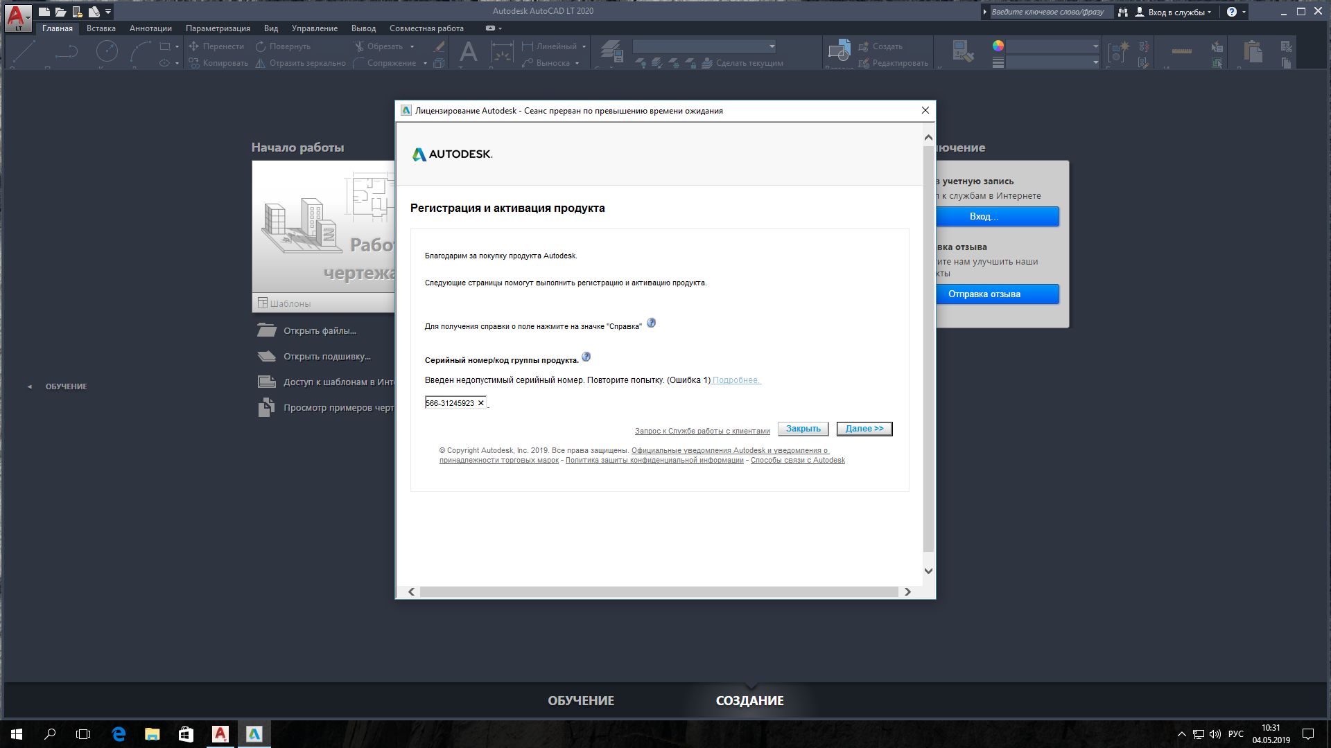
Task: Select the Line tool in the ribbon
Action: pos(24,52)
